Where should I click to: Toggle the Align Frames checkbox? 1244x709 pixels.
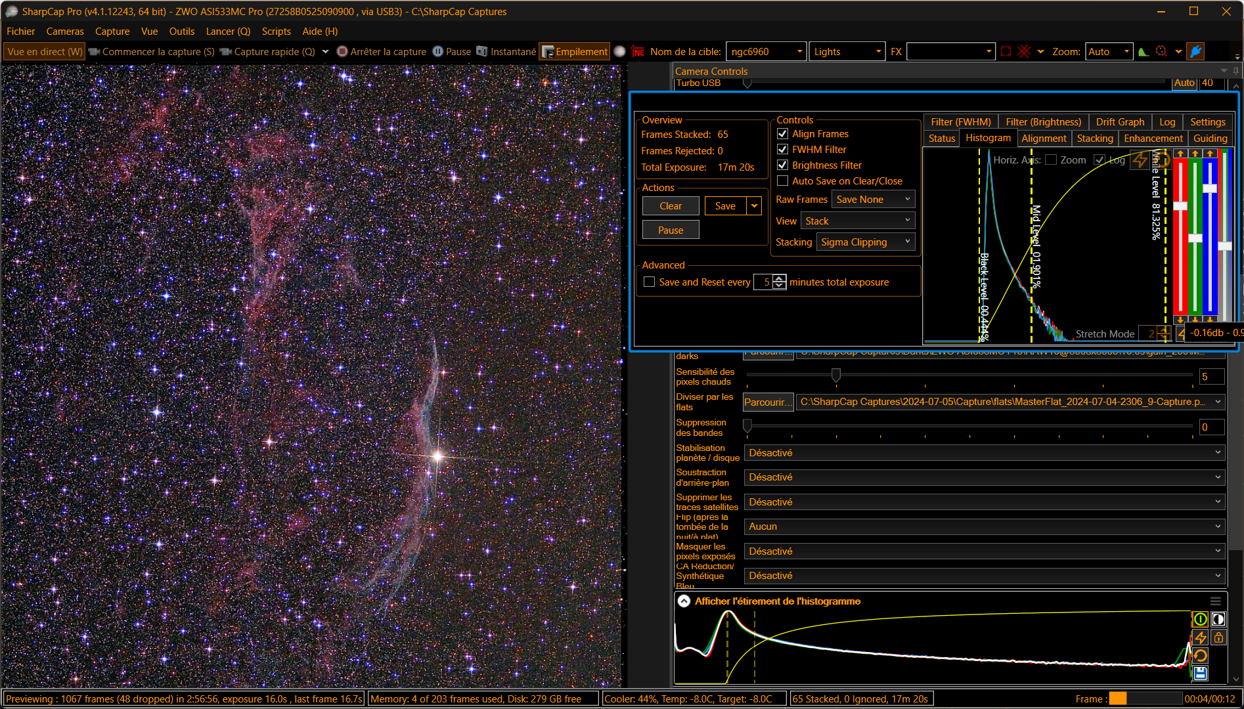[x=782, y=133]
